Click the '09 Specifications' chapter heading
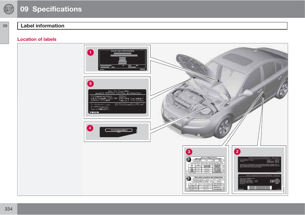The height and width of the screenshot is (215, 305). 51,9
